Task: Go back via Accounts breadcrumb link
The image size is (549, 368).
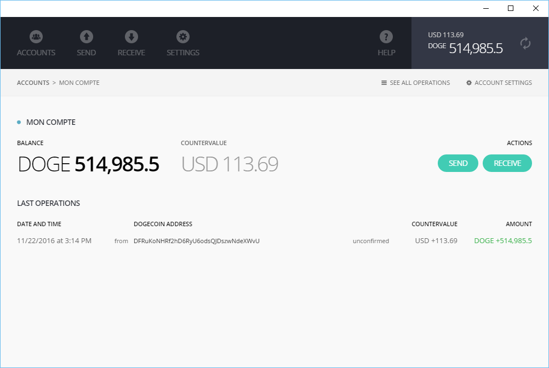Action: coord(33,83)
